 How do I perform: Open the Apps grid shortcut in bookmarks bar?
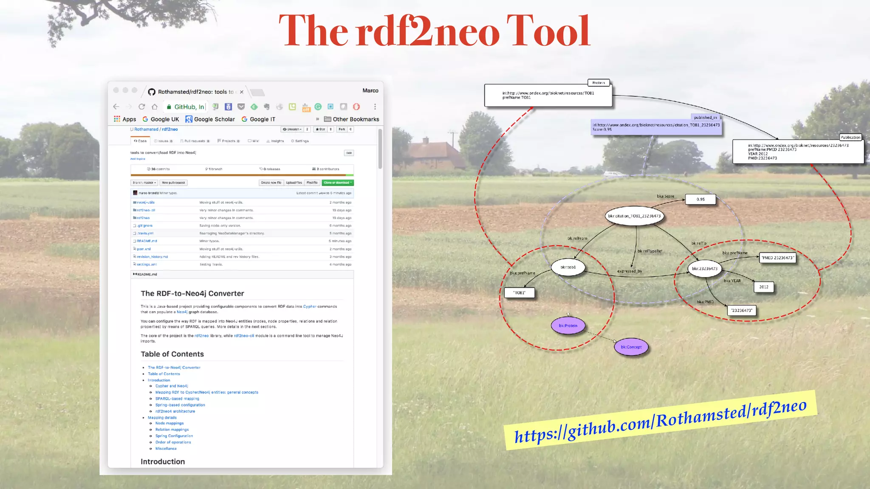125,119
